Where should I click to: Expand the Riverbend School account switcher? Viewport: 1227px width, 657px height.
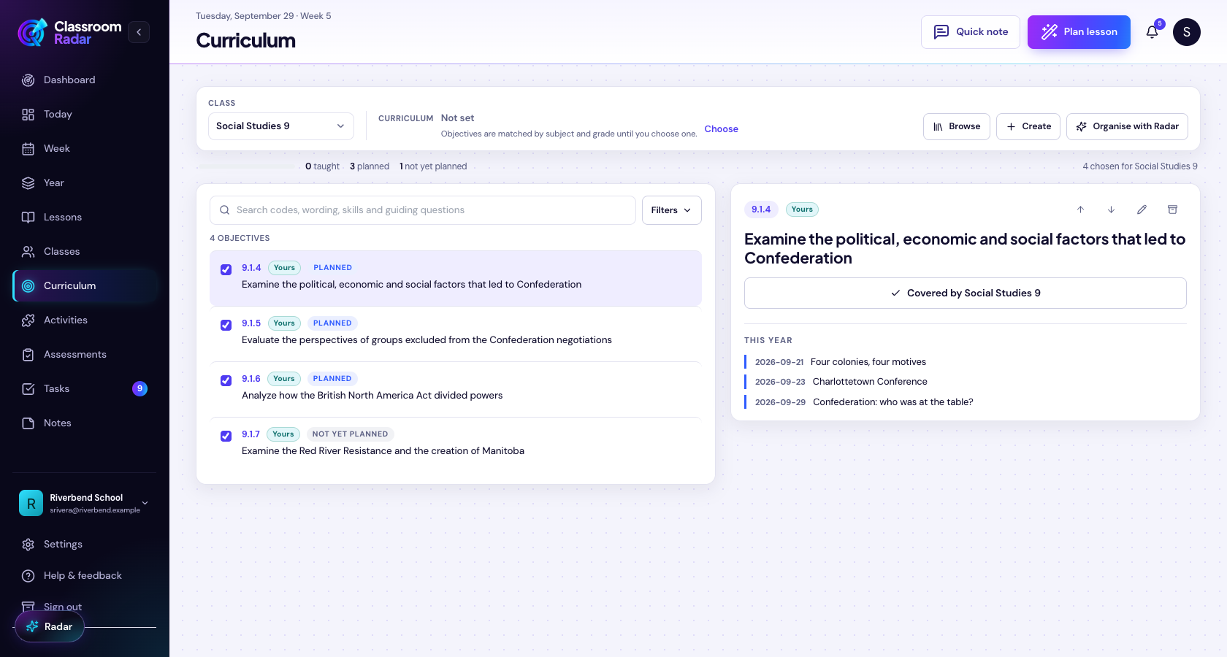click(85, 503)
